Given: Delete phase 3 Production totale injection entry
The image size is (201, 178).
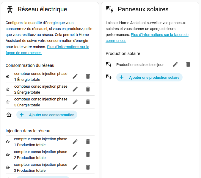Looking at the screenshot, I should [x=88, y=167].
